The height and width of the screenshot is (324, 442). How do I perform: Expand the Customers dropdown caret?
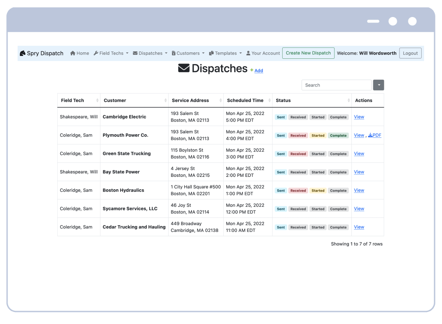click(203, 53)
